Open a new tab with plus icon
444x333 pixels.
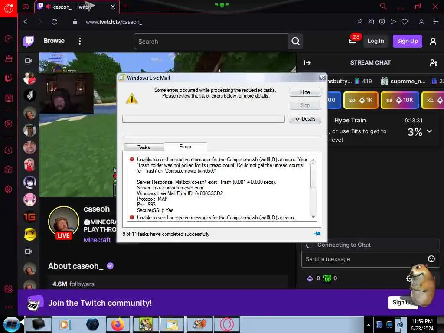coord(126,6)
